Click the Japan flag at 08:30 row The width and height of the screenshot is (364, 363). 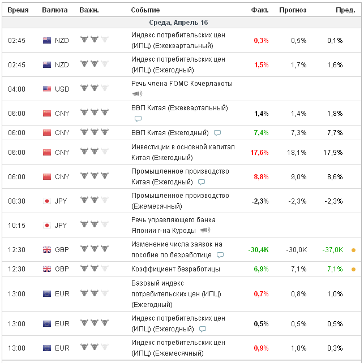(47, 201)
